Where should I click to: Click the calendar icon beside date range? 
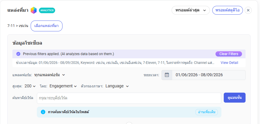coord(167,75)
